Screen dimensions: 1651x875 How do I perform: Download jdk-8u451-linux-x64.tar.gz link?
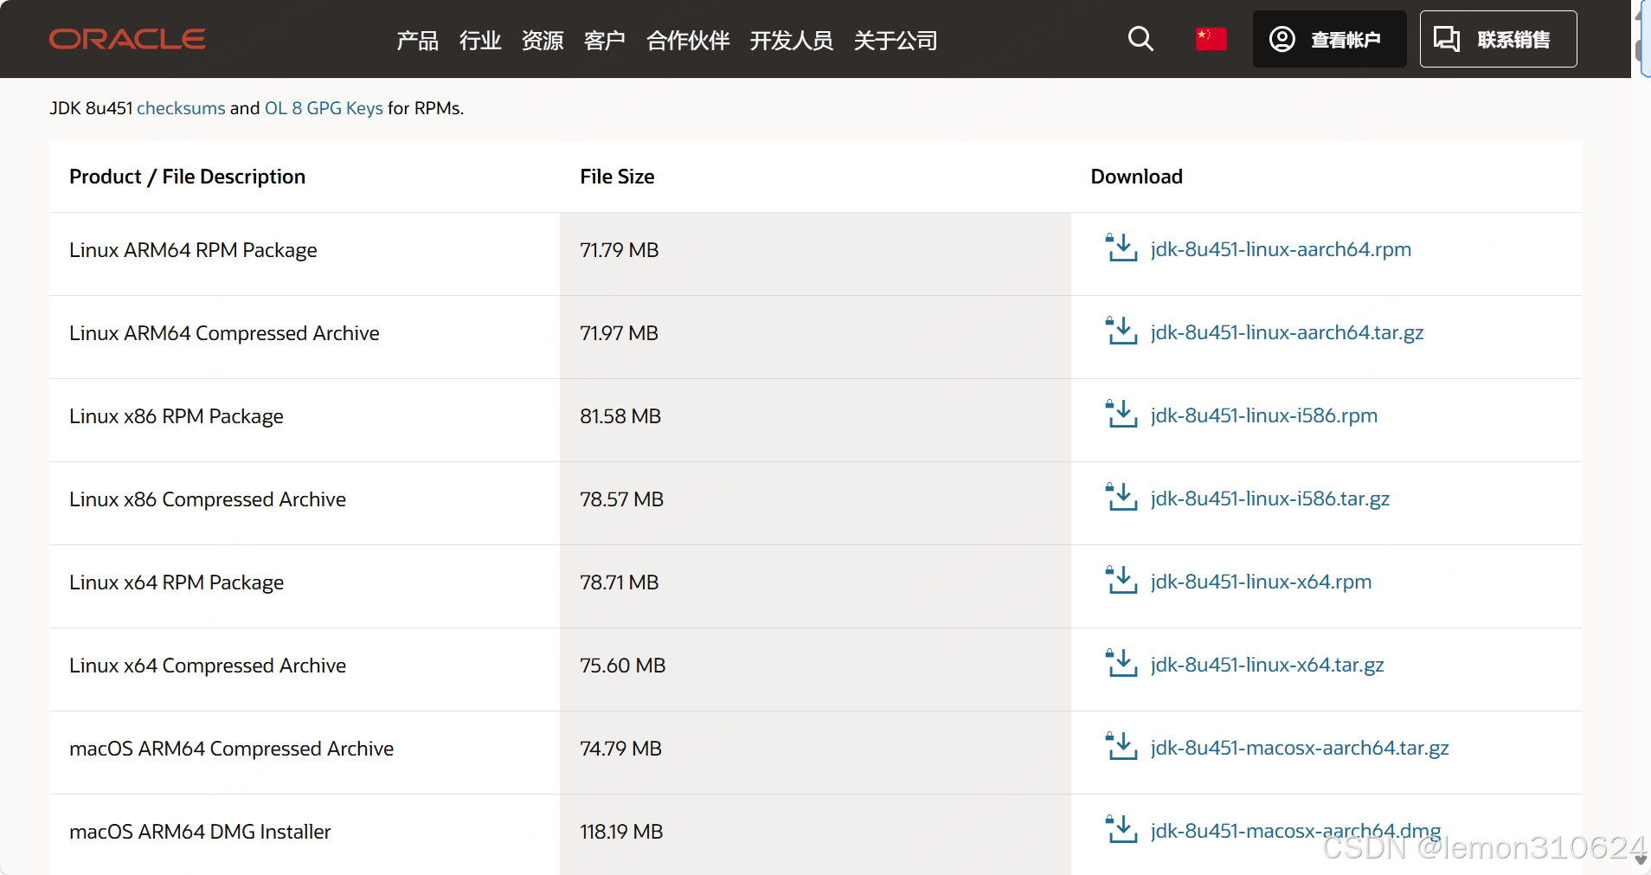(x=1267, y=665)
